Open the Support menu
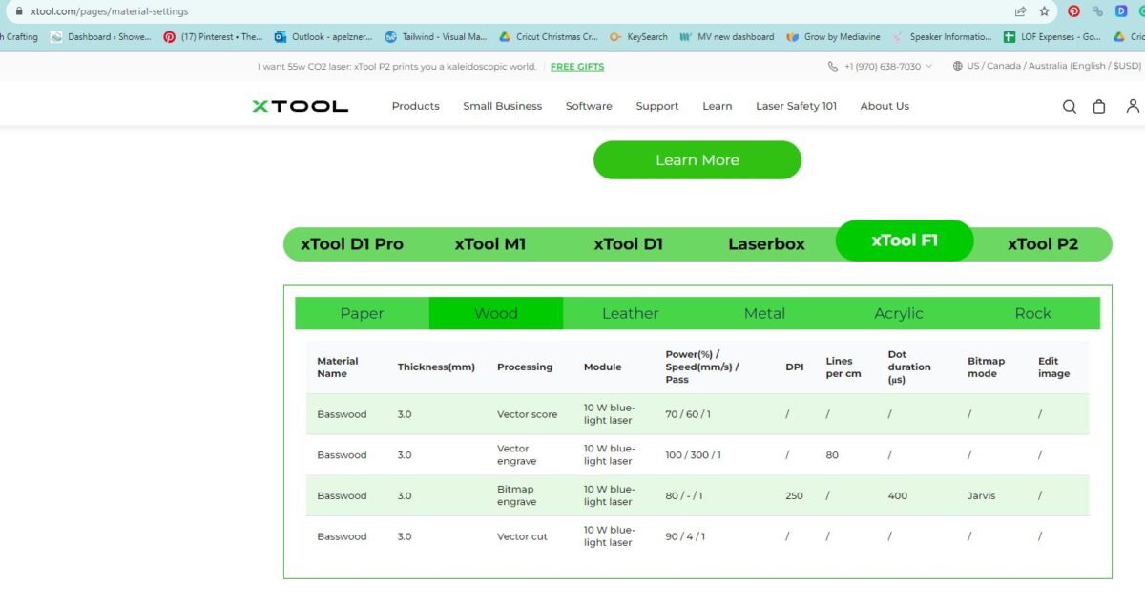The width and height of the screenshot is (1145, 608). (657, 106)
